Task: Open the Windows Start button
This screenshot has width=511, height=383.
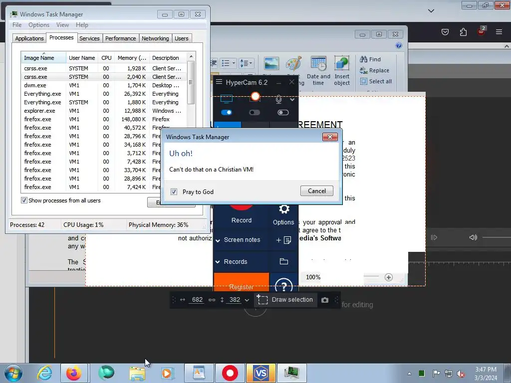Action: (x=13, y=373)
